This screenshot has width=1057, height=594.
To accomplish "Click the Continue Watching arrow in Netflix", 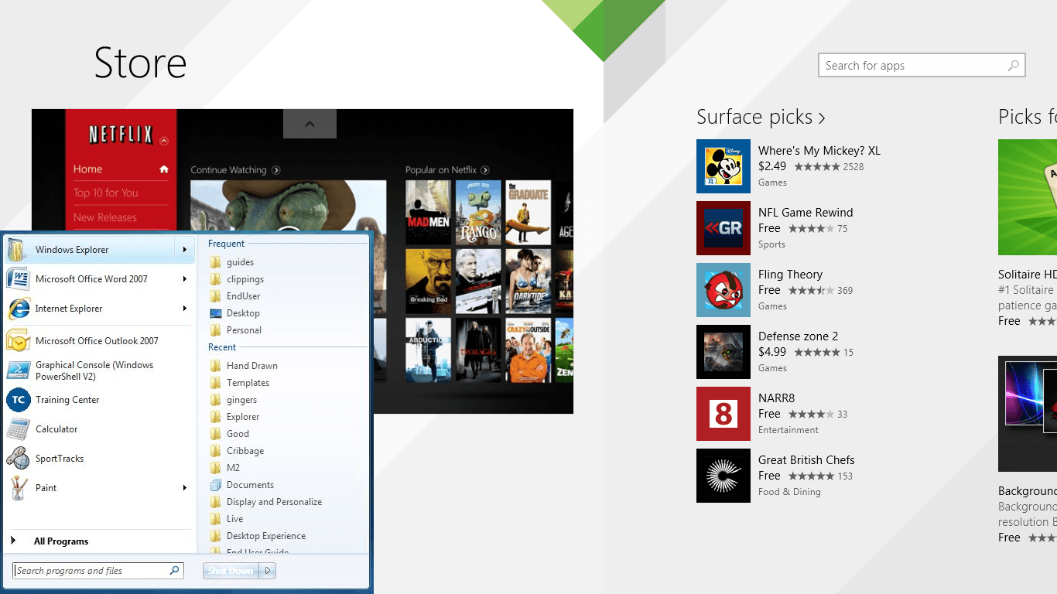I will tap(276, 170).
